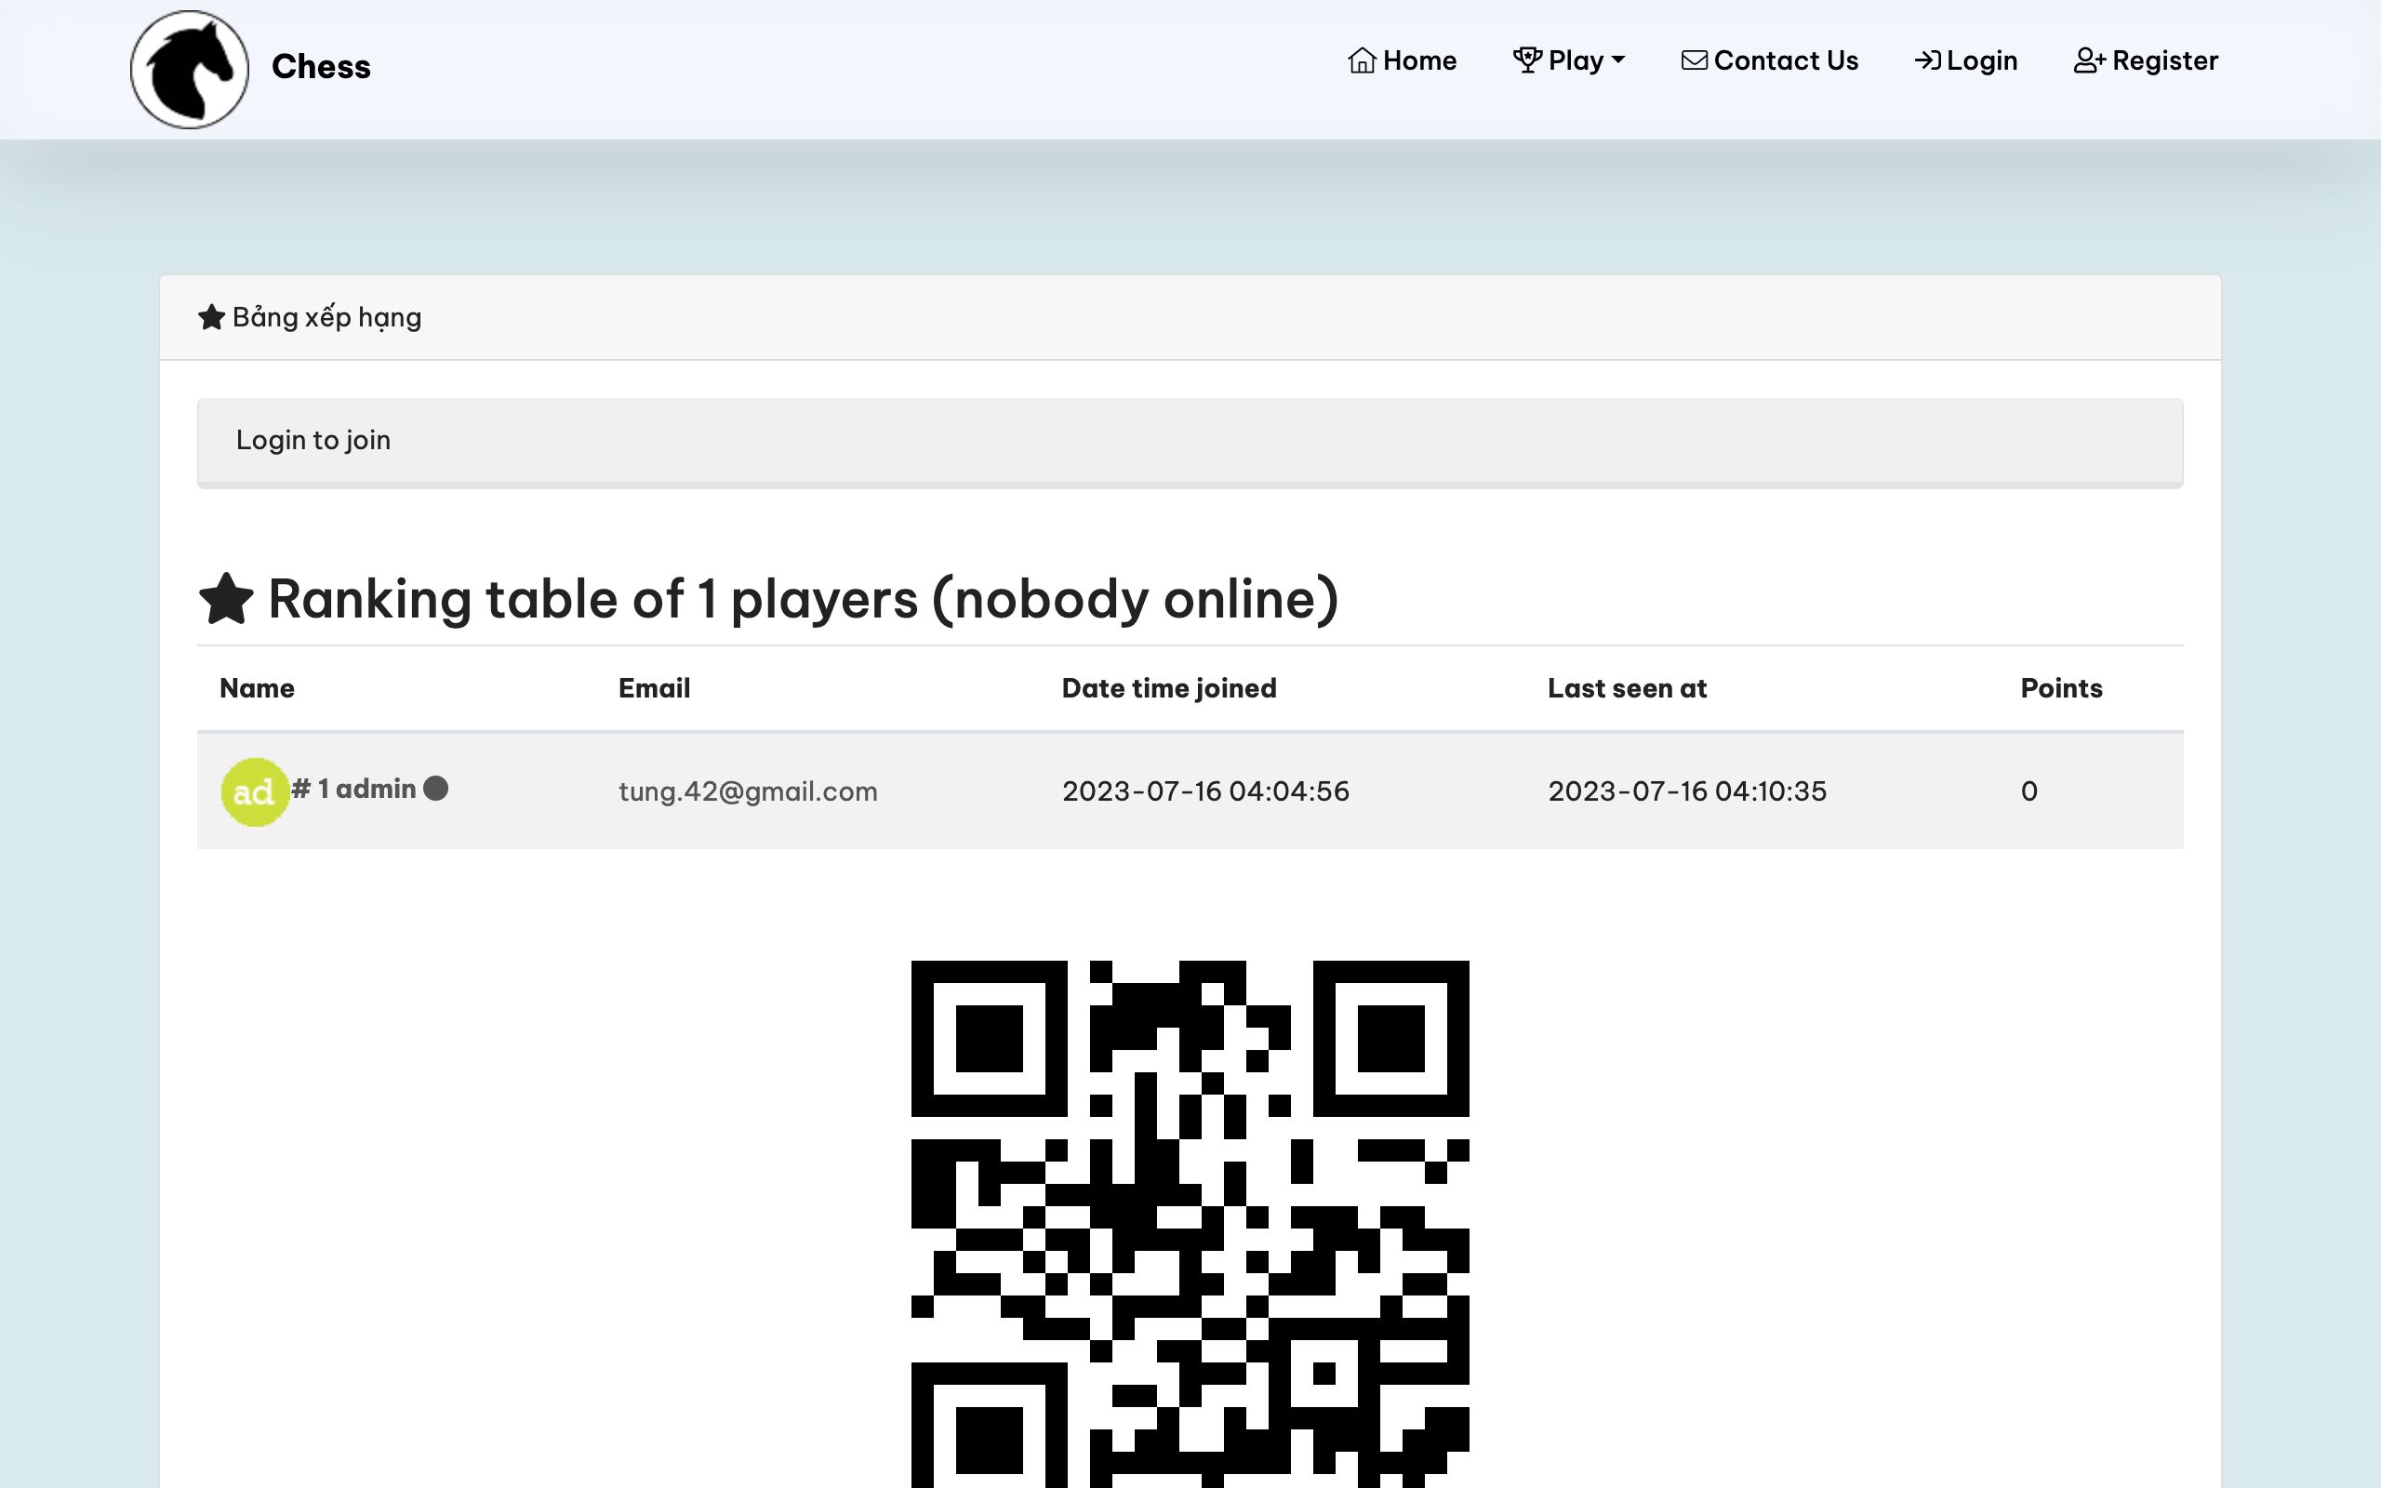This screenshot has width=2381, height=1488.
Task: Click the Email column header
Action: coord(654,688)
